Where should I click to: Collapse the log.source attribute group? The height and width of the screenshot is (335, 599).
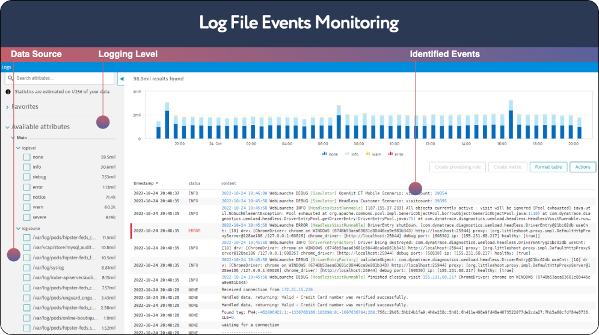point(17,229)
